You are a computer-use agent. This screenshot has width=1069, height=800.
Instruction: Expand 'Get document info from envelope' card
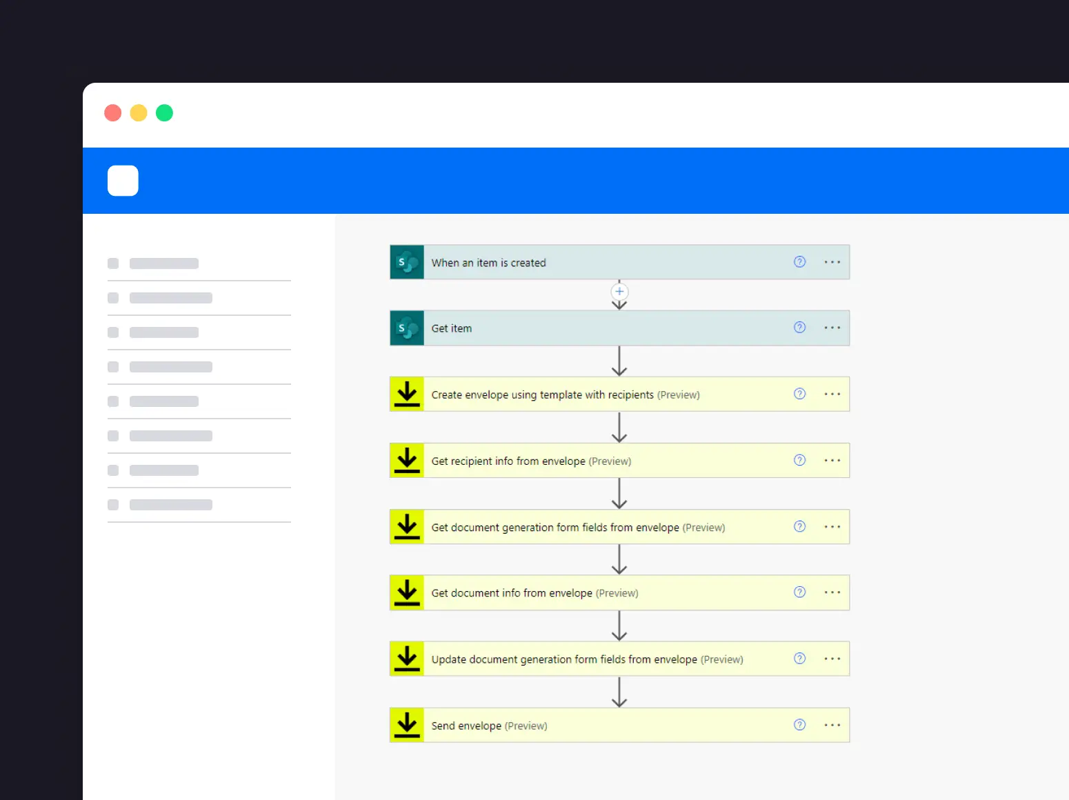[619, 593]
